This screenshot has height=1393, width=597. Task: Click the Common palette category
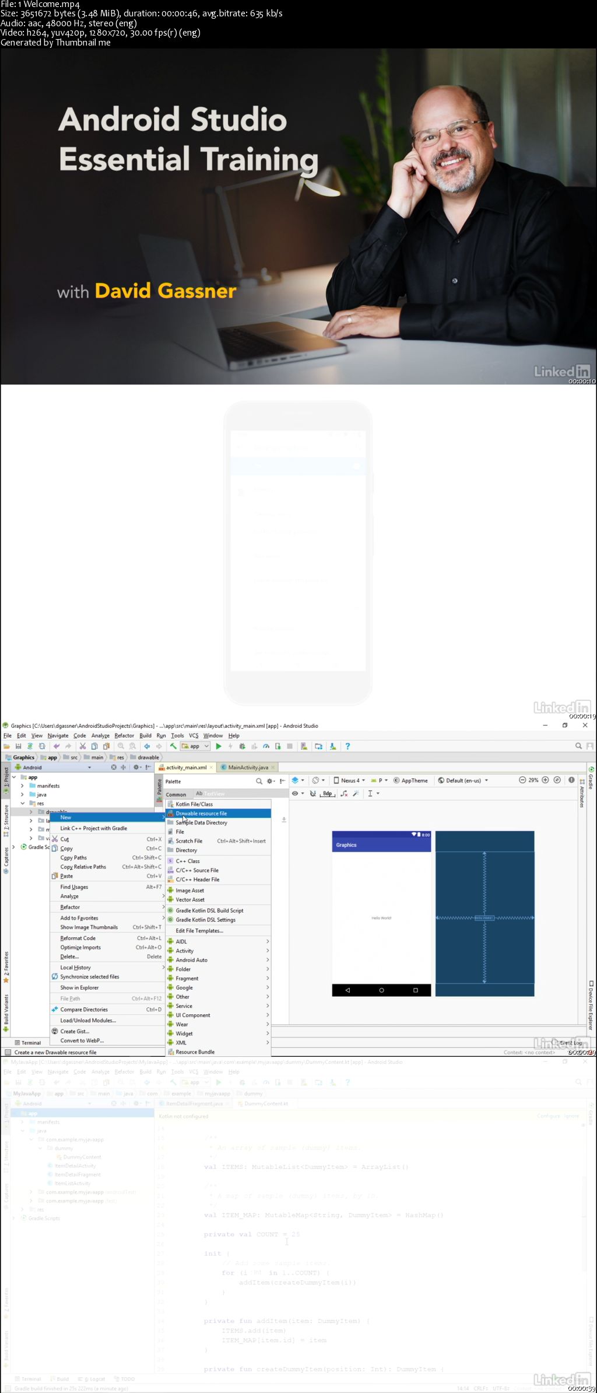[x=175, y=794]
